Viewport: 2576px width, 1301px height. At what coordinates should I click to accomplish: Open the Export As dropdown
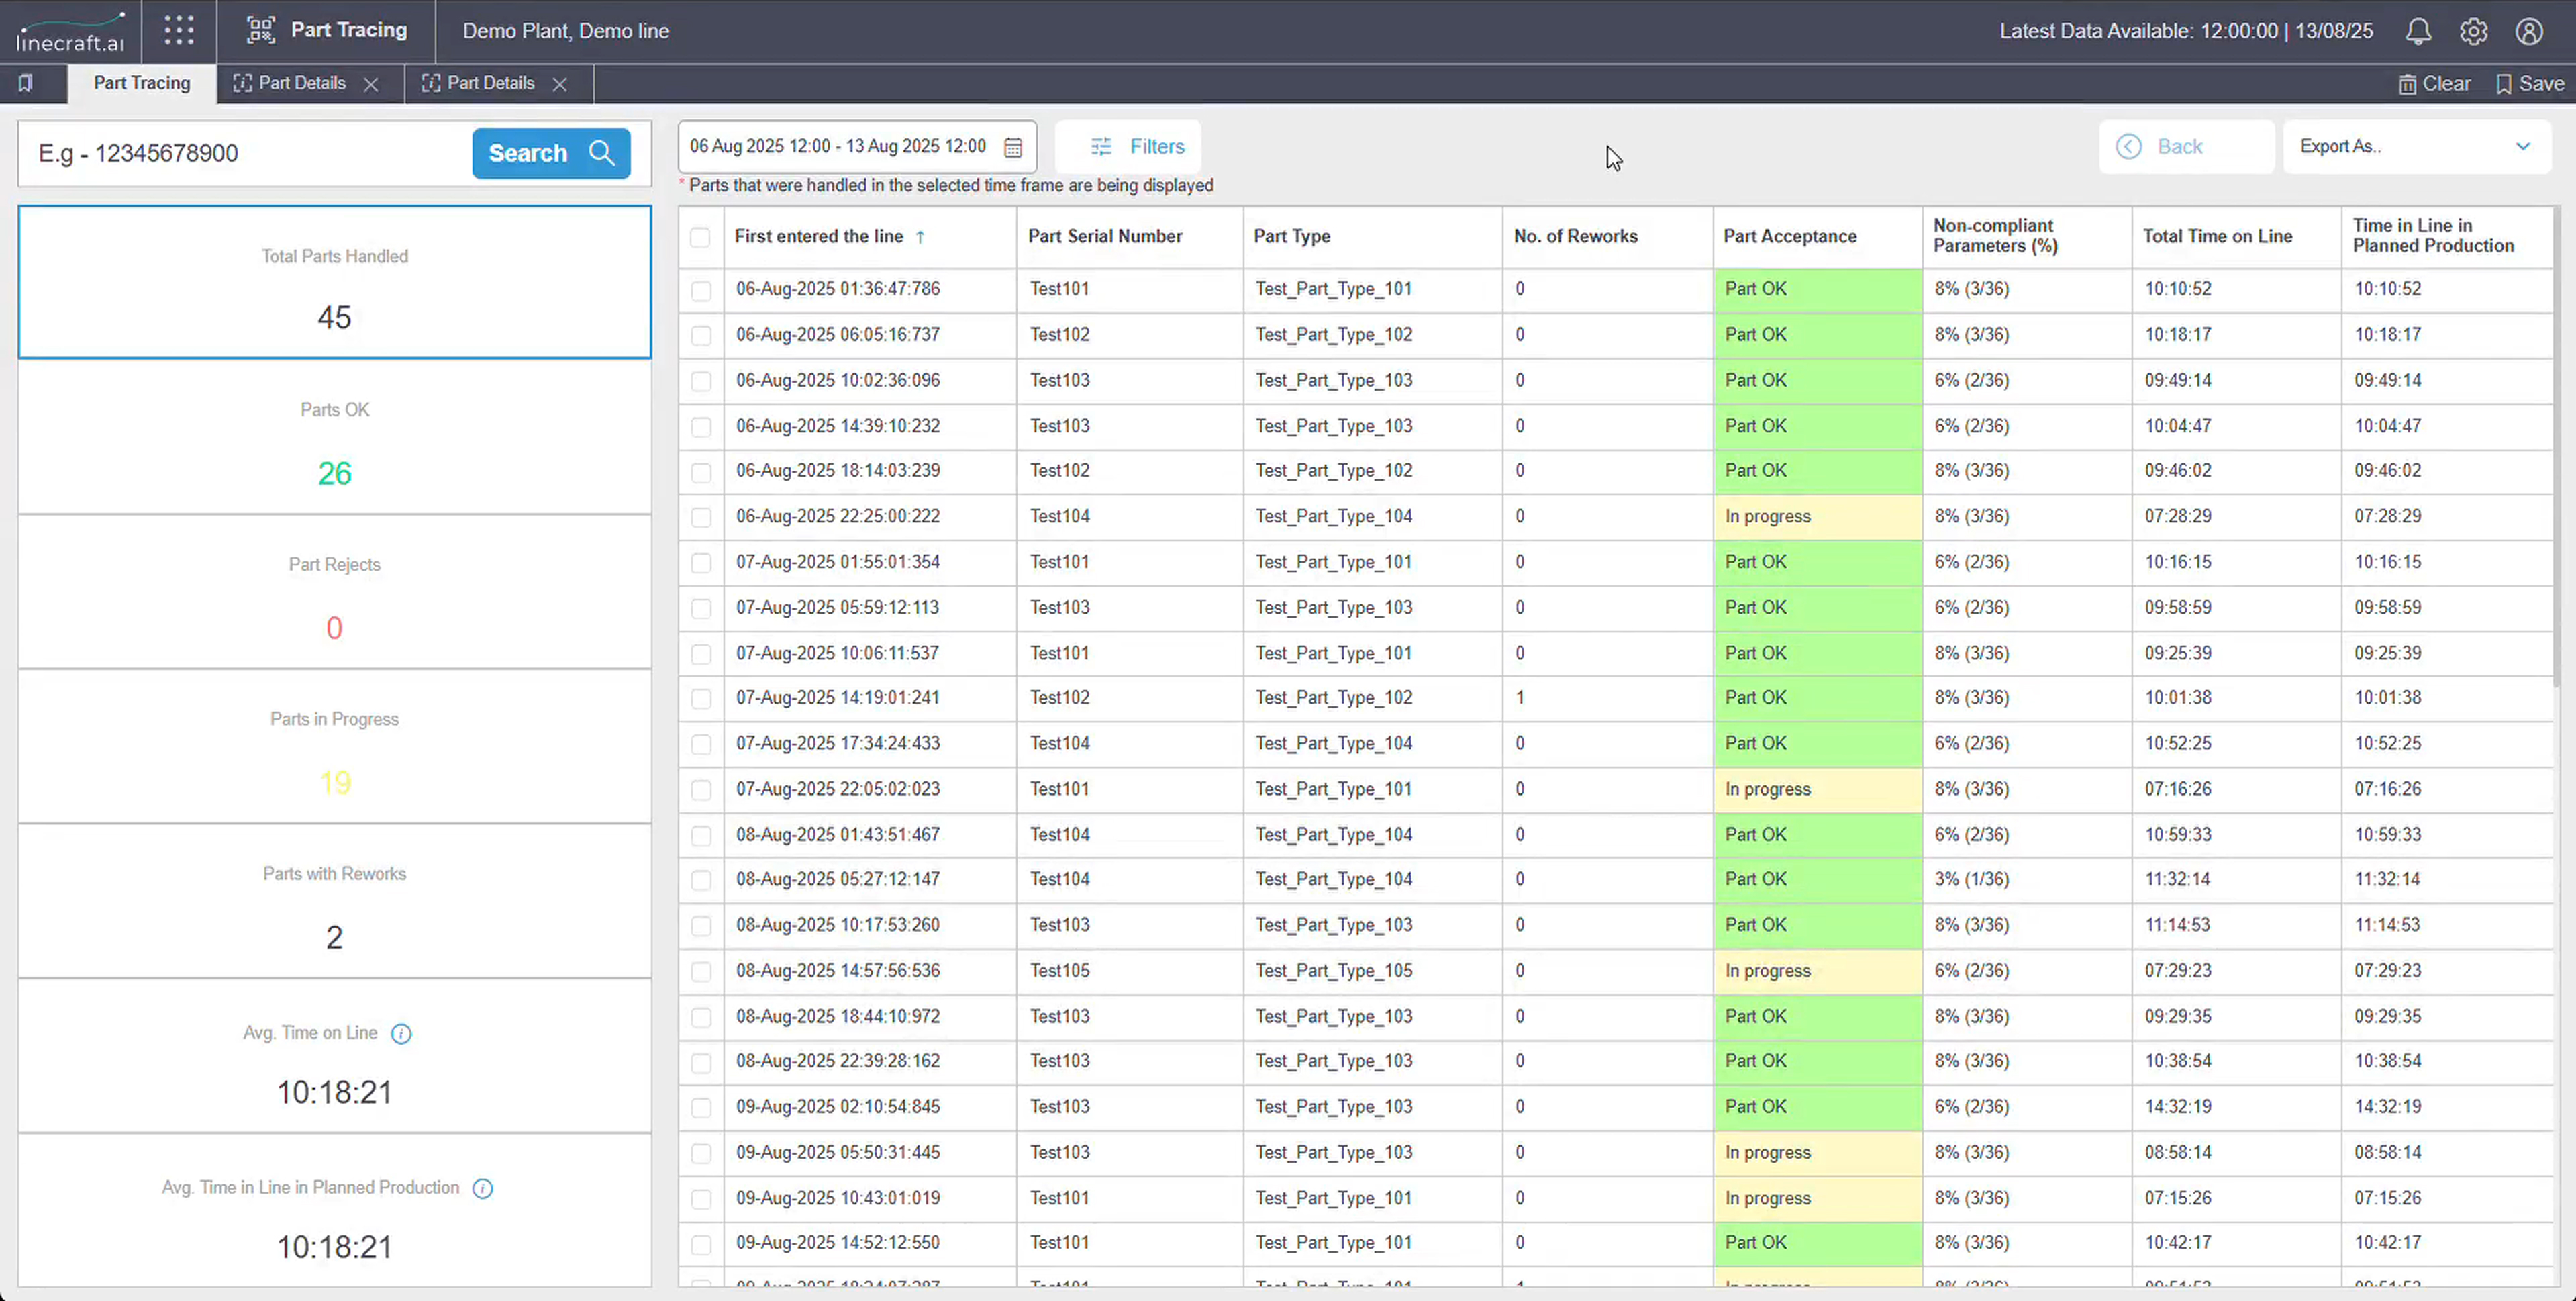(2417, 147)
